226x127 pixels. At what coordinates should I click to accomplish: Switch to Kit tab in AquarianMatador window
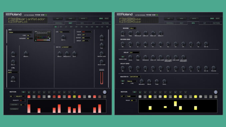[x=94, y=23]
